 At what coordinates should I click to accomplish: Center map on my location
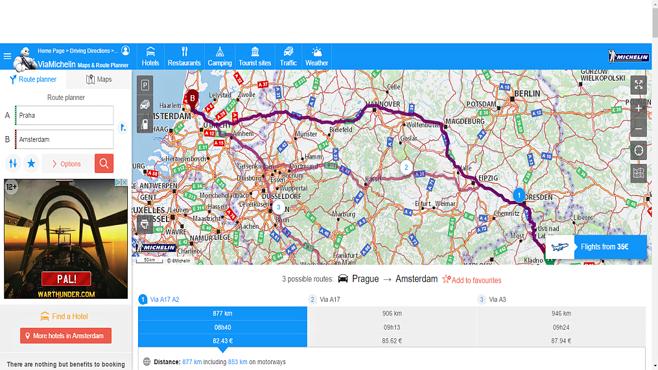click(x=639, y=150)
